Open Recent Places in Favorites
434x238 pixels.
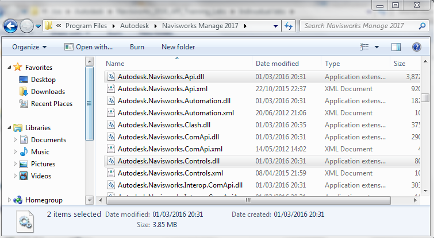[52, 104]
